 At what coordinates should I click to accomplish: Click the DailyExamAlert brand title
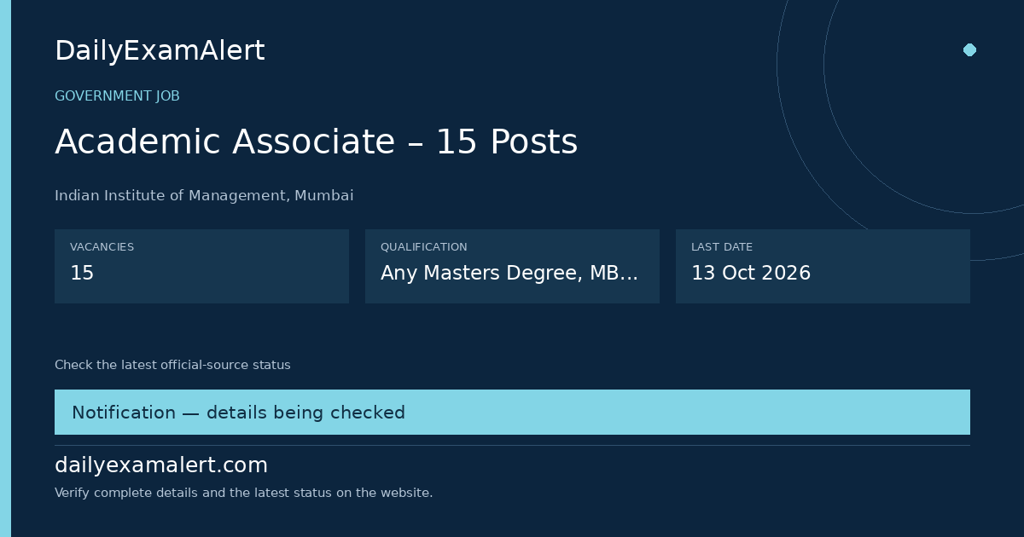pyautogui.click(x=160, y=51)
